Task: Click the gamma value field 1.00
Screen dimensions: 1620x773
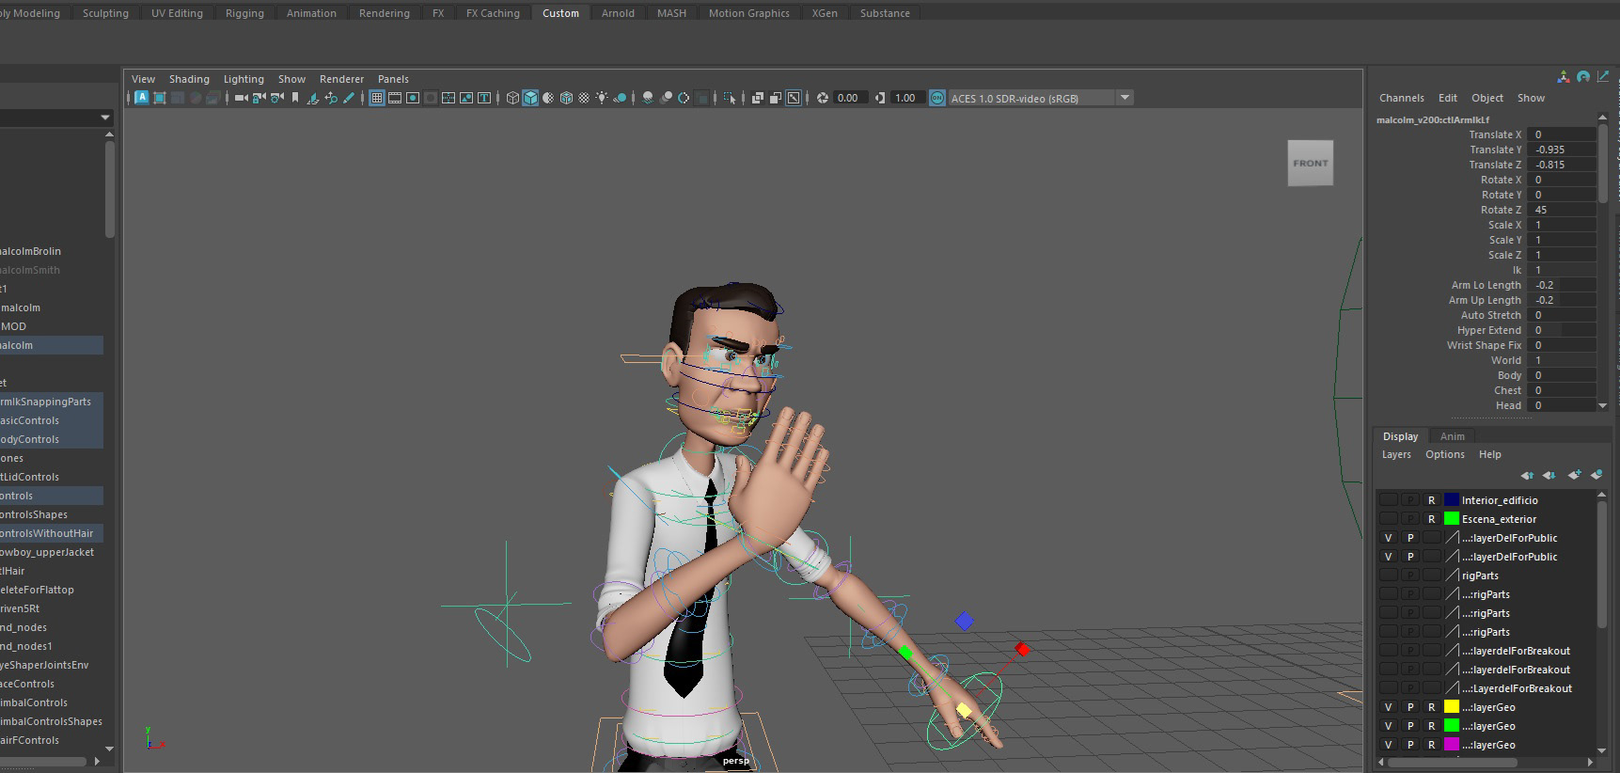Action: point(906,98)
